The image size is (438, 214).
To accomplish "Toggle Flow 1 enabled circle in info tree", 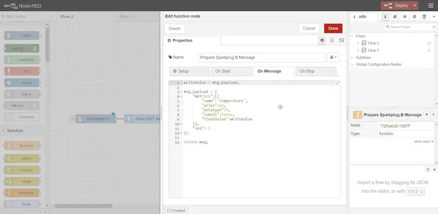I will pyautogui.click(x=429, y=50).
